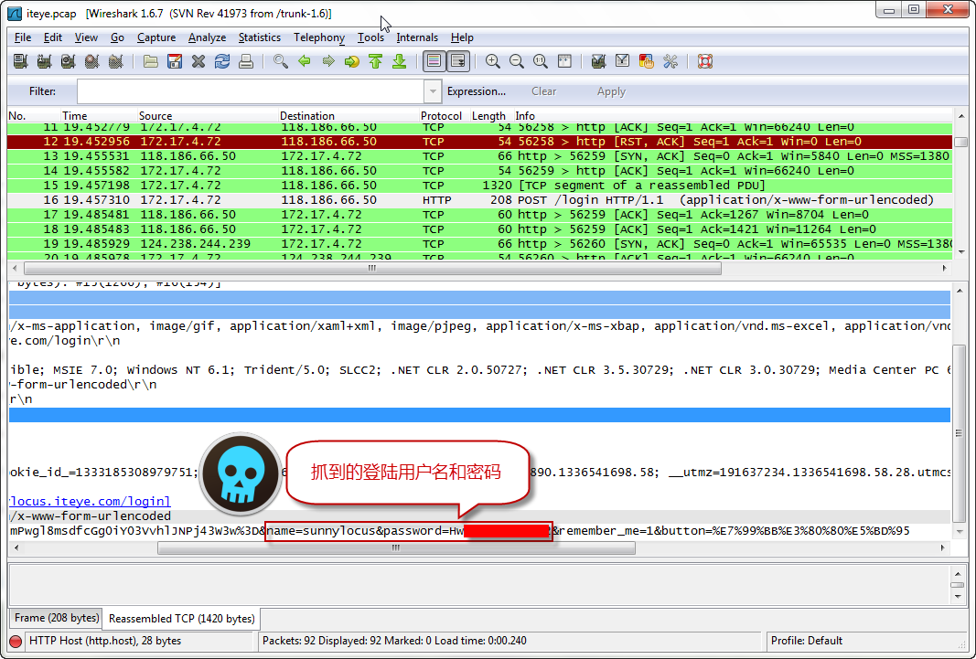Image resolution: width=976 pixels, height=659 pixels.
Task: Edit coloring rules icon
Action: tap(646, 61)
